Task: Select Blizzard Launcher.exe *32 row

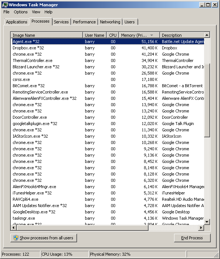Action: pyautogui.click(x=108, y=67)
